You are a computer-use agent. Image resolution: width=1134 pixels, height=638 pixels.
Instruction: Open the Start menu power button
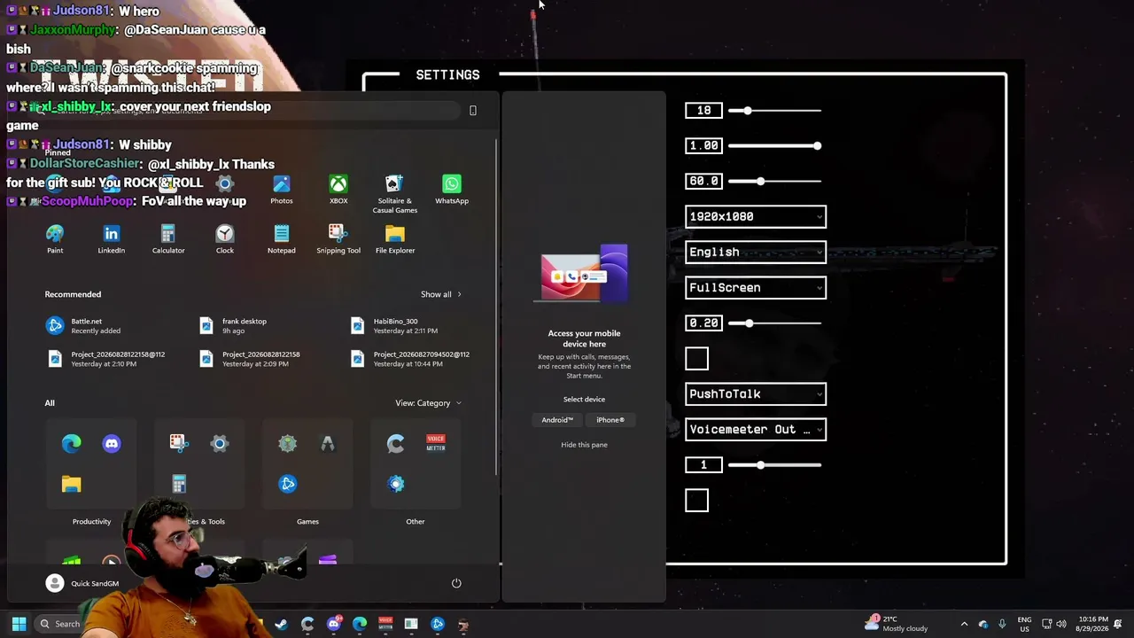[x=456, y=583]
